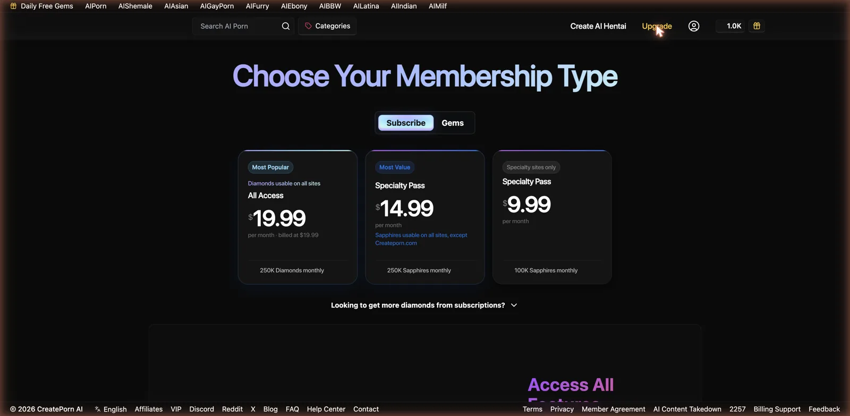This screenshot has width=850, height=416.
Task: Click the 1.0K gem balance
Action: 730,26
